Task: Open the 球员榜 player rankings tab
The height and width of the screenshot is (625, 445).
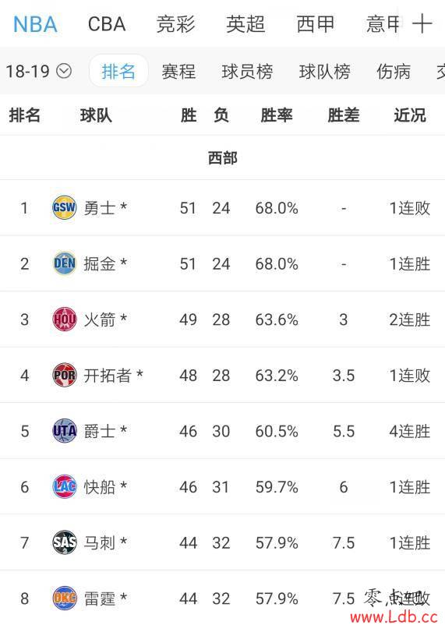Action: click(x=247, y=72)
